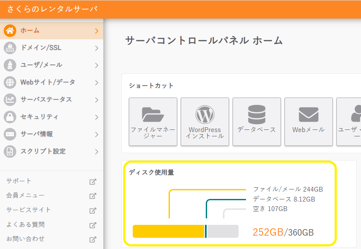The height and width of the screenshot is (249, 361).
Task: Click the User/Mail person icon
Action: pyautogui.click(x=10, y=65)
